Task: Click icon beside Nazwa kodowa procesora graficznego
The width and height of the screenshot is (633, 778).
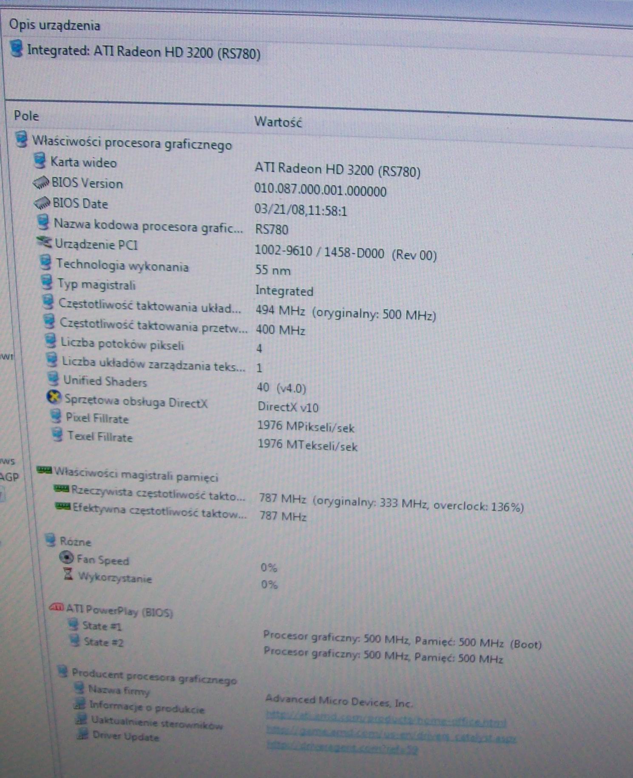Action: click(43, 222)
